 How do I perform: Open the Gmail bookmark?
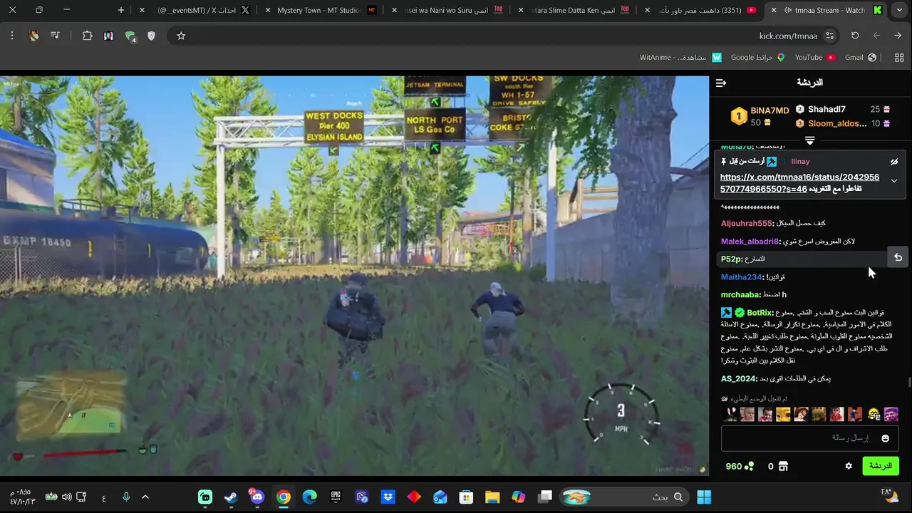click(x=861, y=57)
